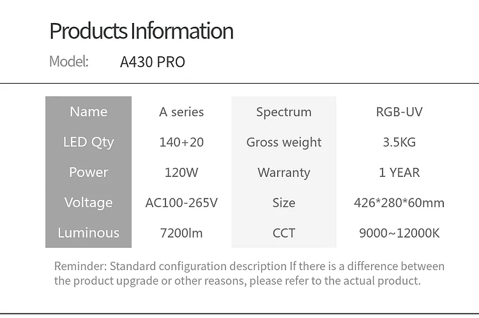The image size is (479, 318).
Task: Click the Gross weight label cell
Action: (284, 142)
